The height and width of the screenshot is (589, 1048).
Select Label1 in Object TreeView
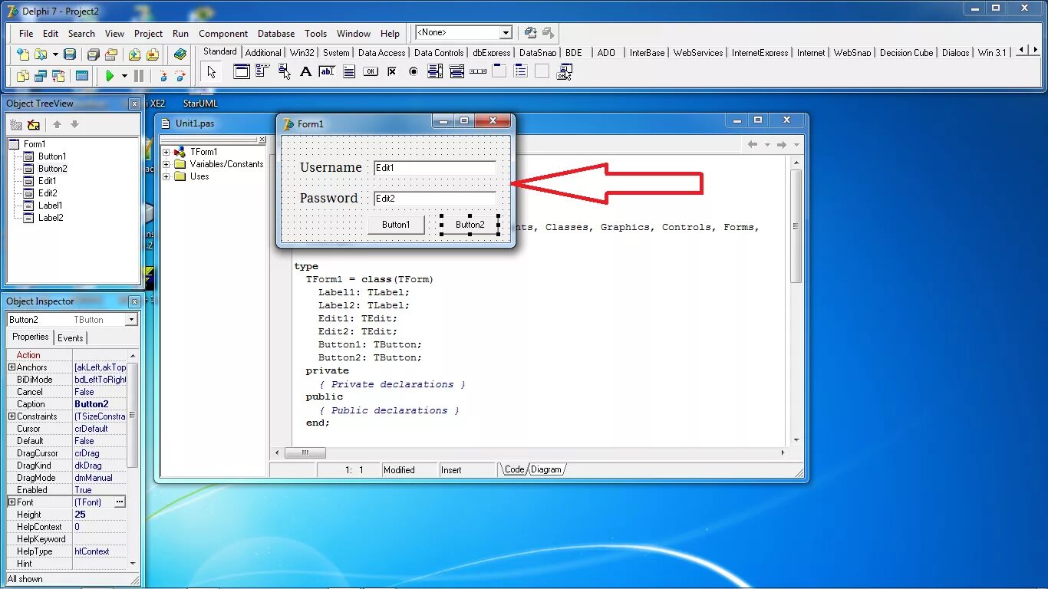coord(51,206)
